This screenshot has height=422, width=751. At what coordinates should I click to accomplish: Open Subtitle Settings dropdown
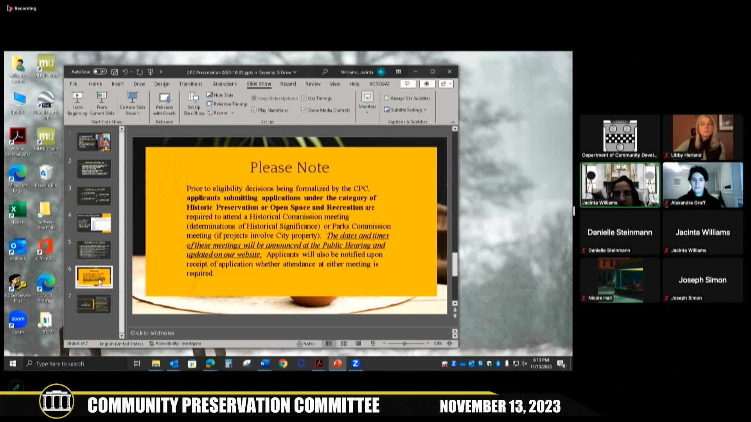405,110
